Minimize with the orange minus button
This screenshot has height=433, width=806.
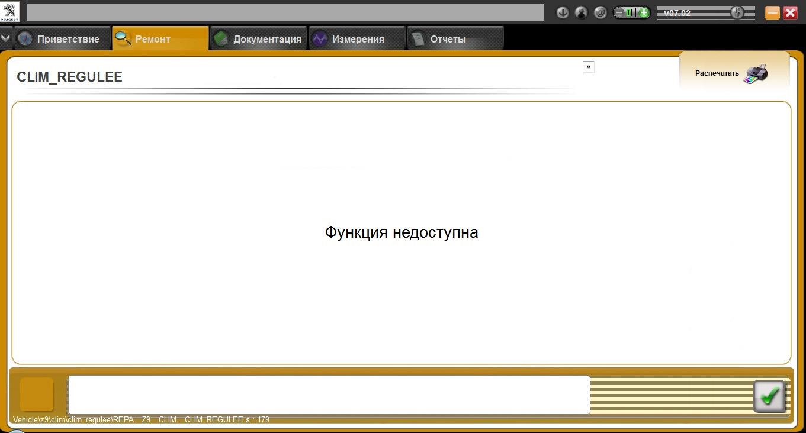(x=772, y=12)
